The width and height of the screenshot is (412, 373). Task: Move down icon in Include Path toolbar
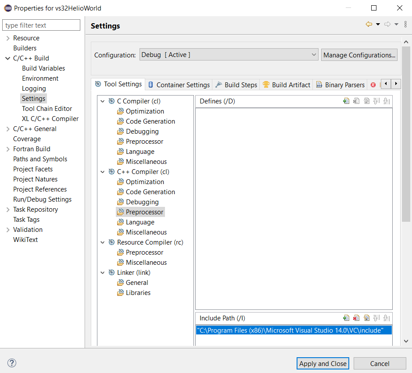click(387, 318)
